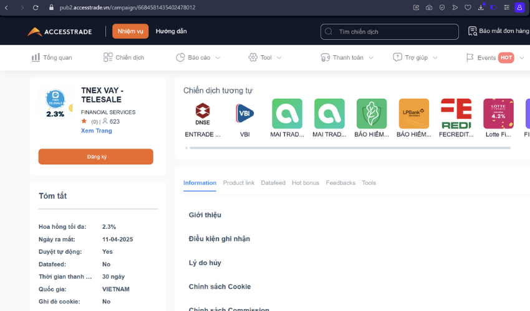Switch to the Product link tab
The height and width of the screenshot is (311, 530).
(238, 183)
